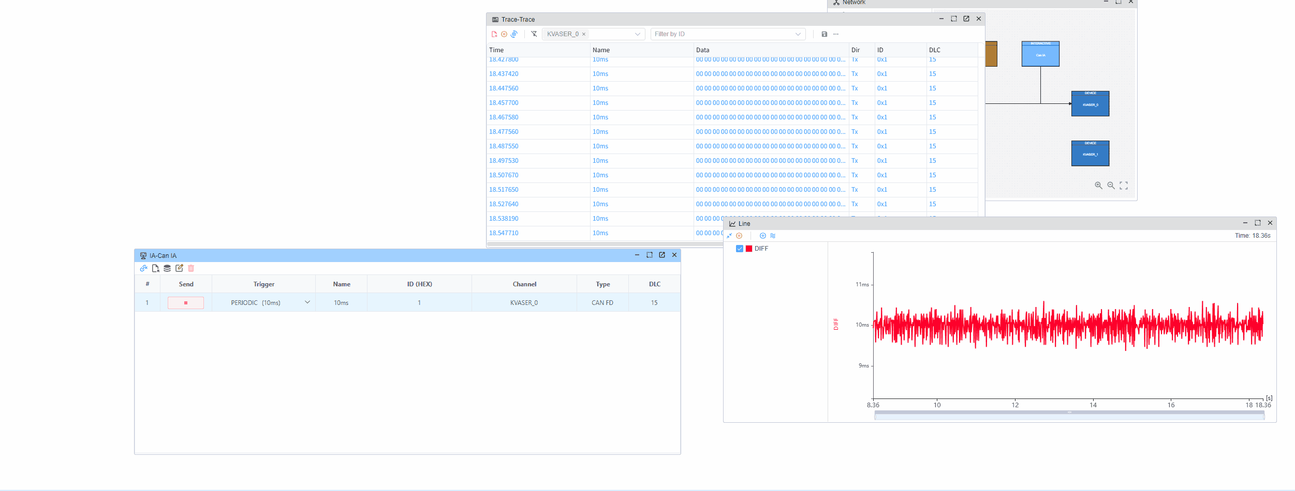
Task: Uncheck the DIFF signal checkbox
Action: [740, 249]
